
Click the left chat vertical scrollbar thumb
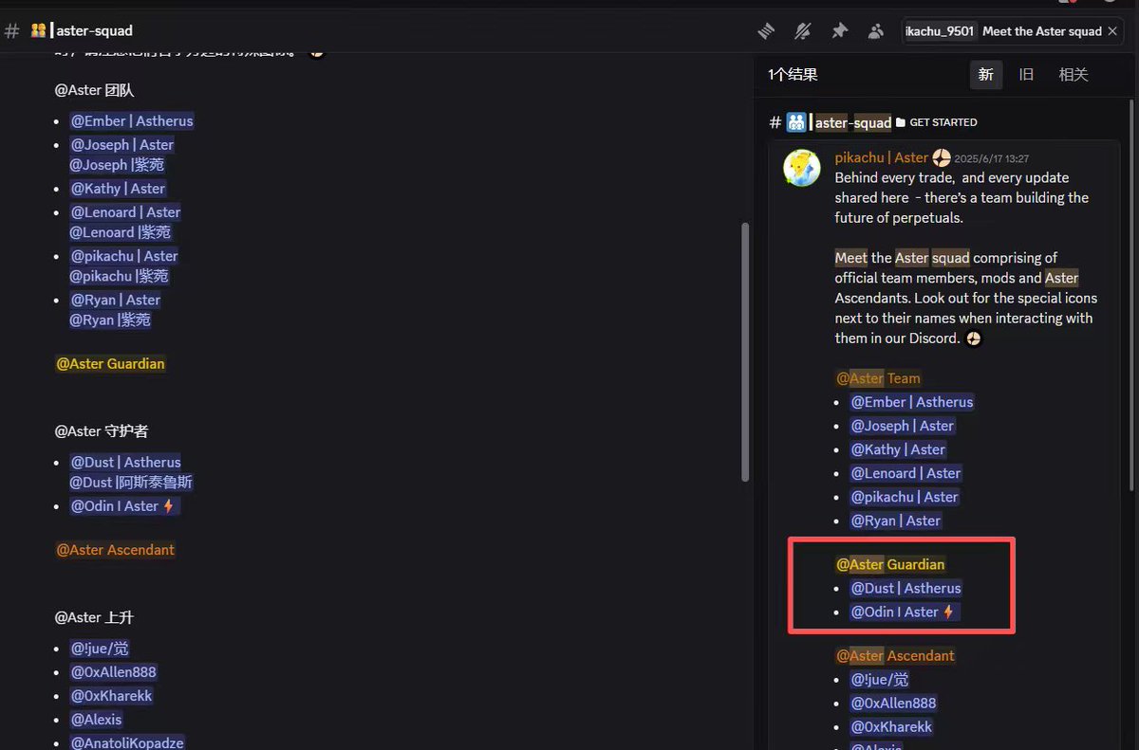745,351
